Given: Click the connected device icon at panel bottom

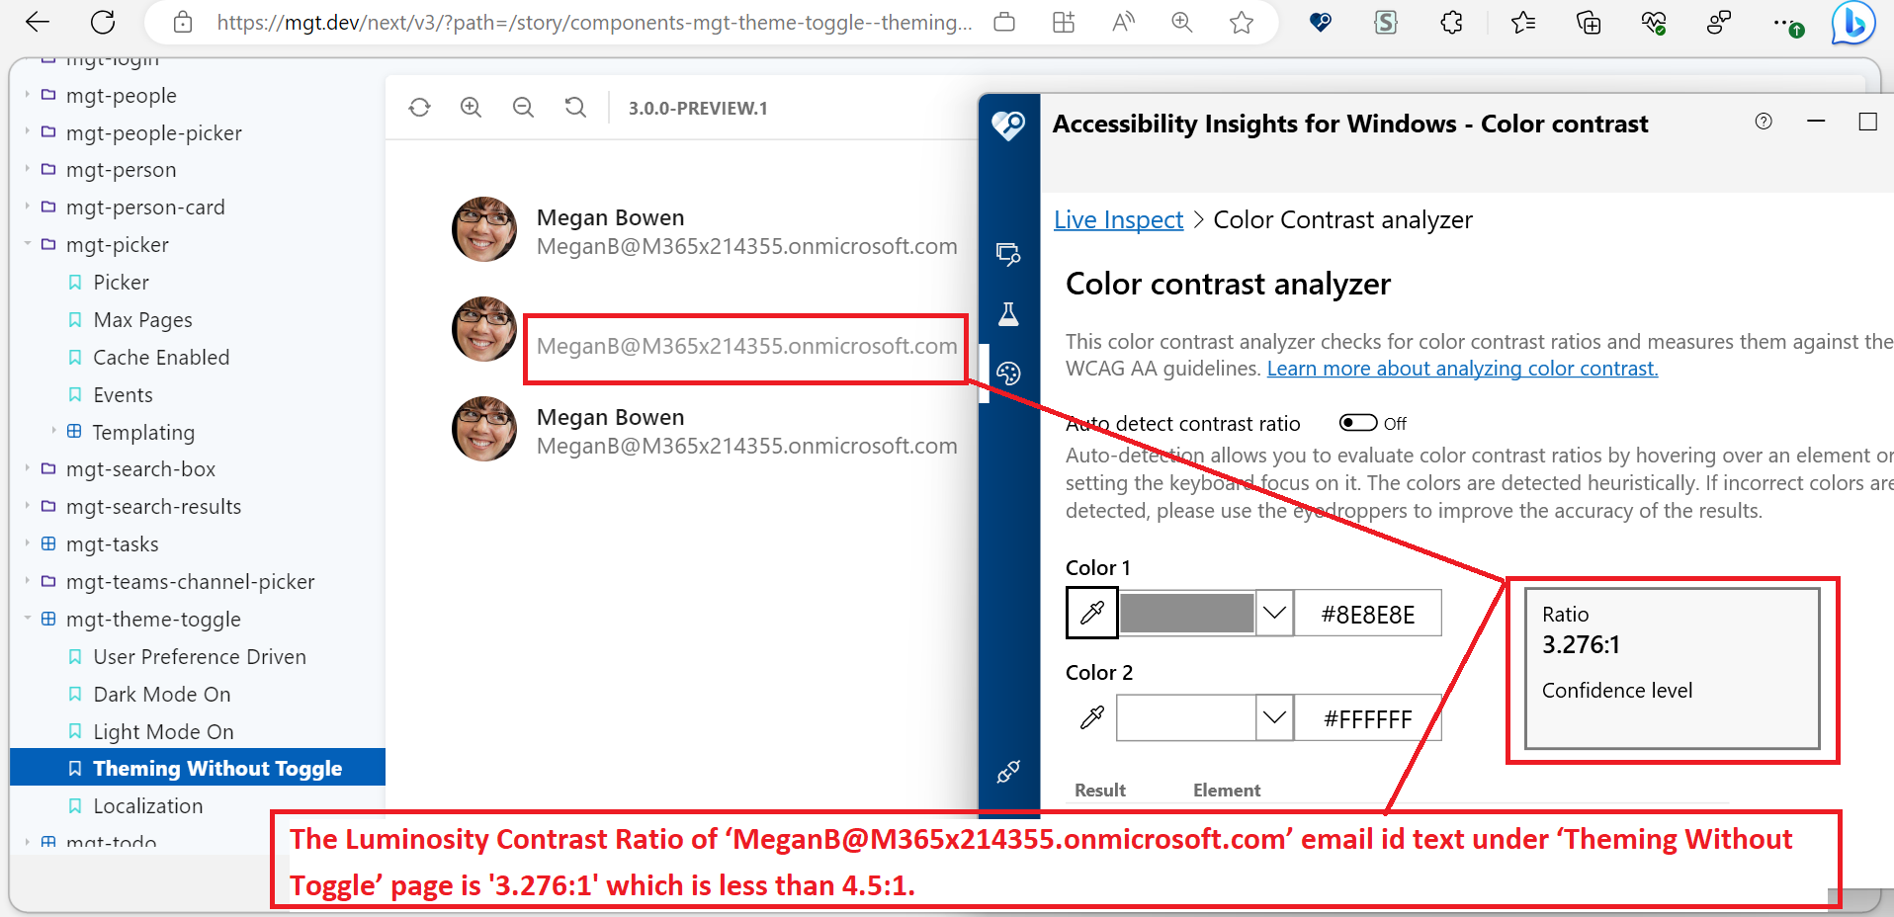Looking at the screenshot, I should [x=1008, y=772].
